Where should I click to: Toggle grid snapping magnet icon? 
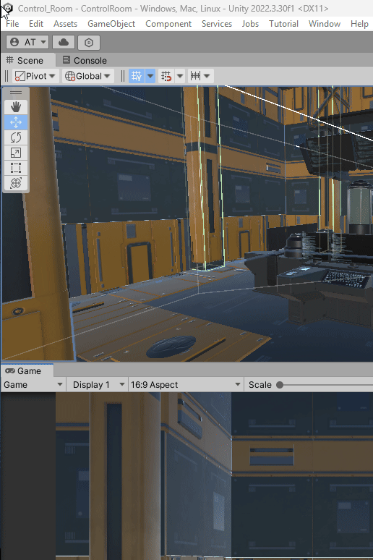tap(166, 76)
